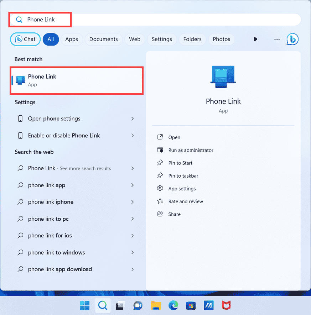Click the shield icon for Run as administrator
This screenshot has width=311, height=315.
coord(160,150)
